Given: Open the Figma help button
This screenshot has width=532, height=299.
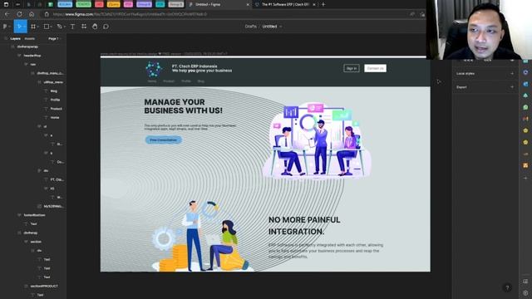Looking at the screenshot, I should [x=507, y=287].
